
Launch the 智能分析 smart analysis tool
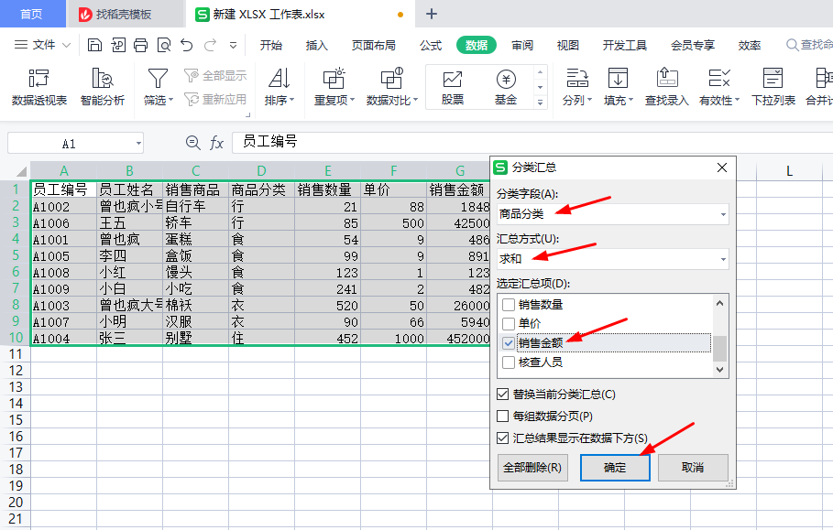pos(102,87)
